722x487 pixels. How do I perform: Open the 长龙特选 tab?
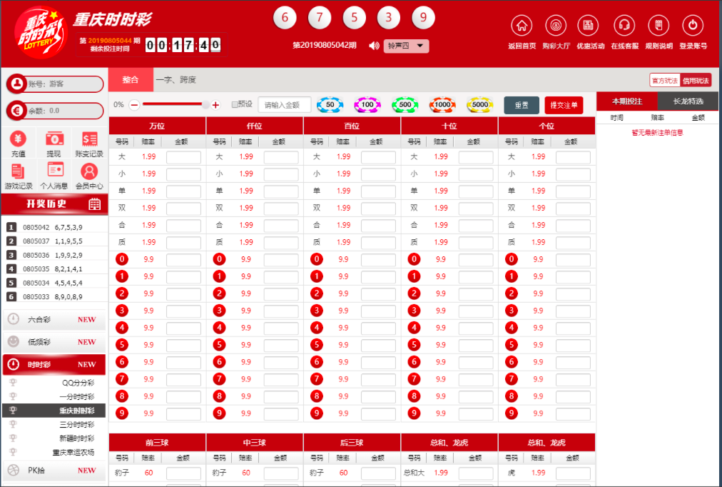(x=688, y=101)
